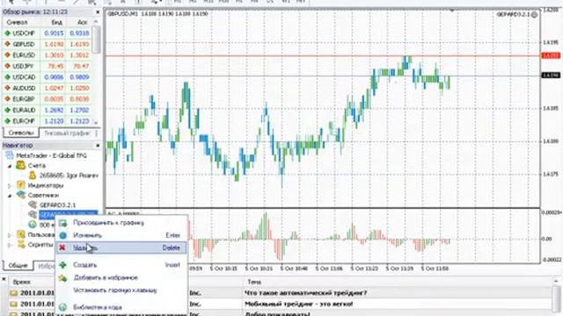
Task: Click the USDJPY diamond icon
Action: point(7,67)
